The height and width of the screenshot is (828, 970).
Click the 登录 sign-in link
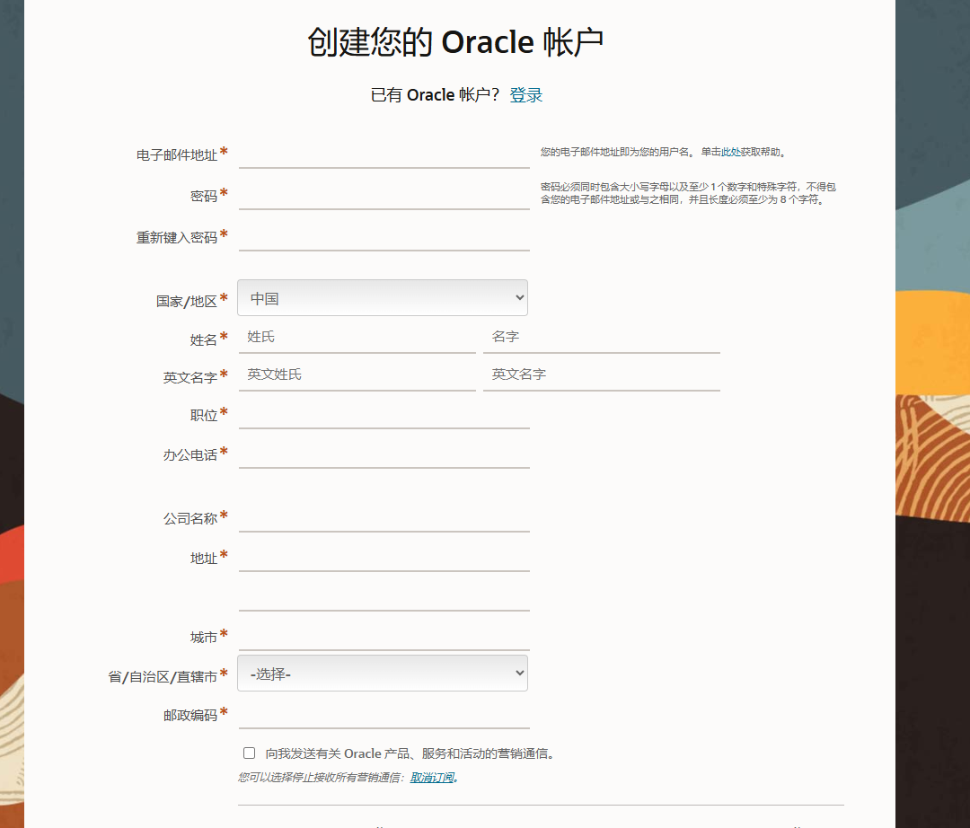point(525,94)
